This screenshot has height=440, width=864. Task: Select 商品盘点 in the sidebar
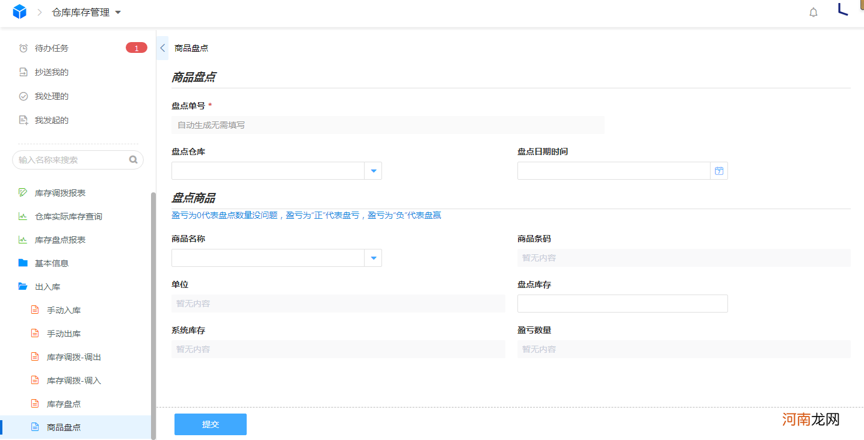point(75,427)
